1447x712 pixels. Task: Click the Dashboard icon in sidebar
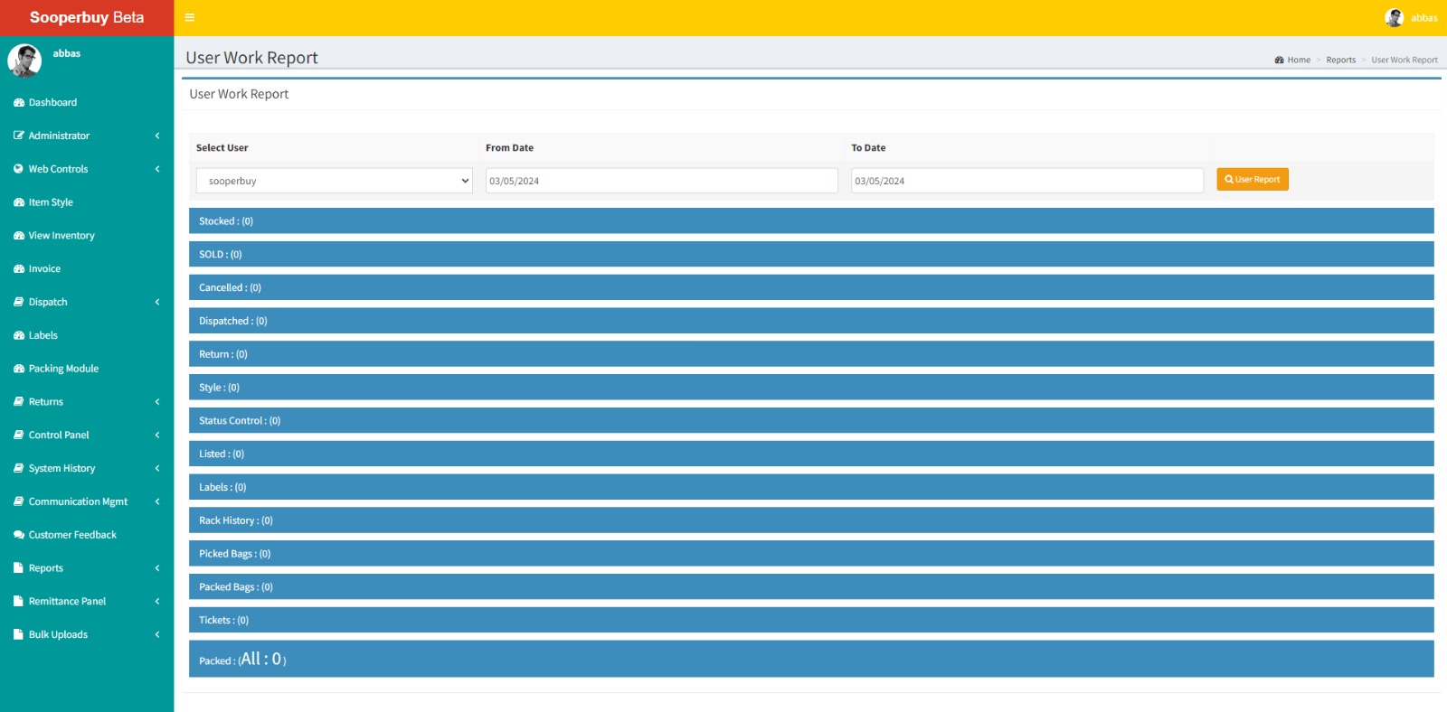19,103
